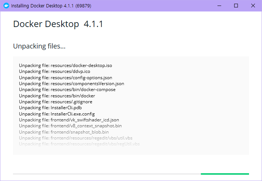
Task: Click the config-options.json log line
Action: click(65, 78)
